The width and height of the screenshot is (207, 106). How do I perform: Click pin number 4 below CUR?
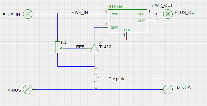coord(124,35)
